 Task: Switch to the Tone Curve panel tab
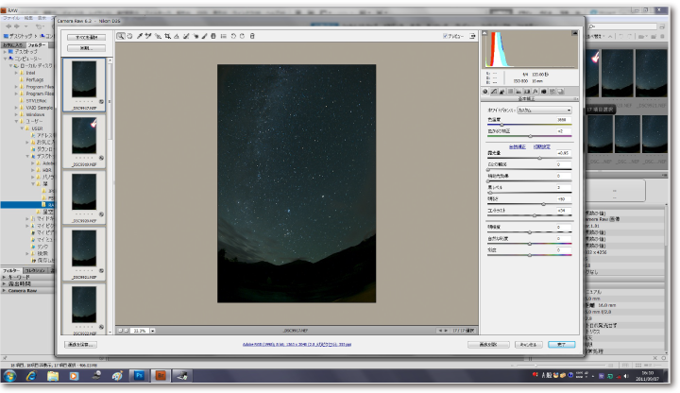click(496, 91)
